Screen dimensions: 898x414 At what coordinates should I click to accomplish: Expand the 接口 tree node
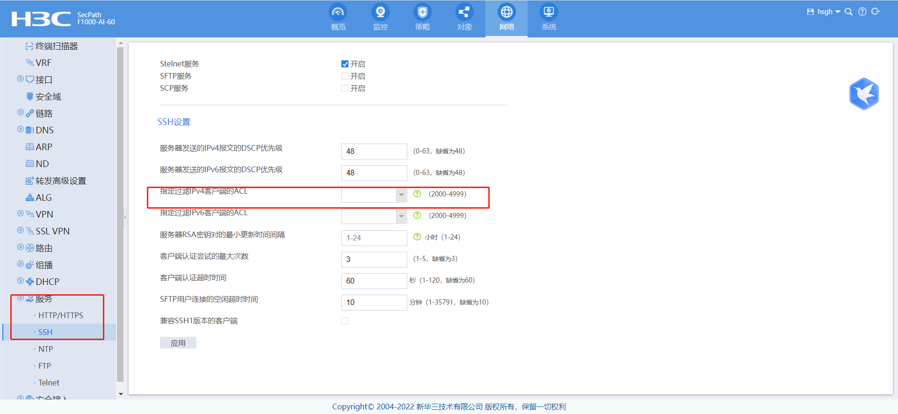click(x=20, y=79)
